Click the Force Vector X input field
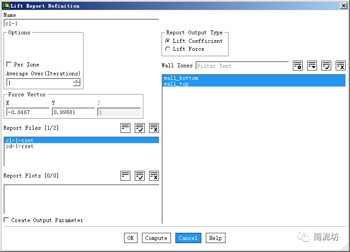350x252 pixels. coord(28,112)
